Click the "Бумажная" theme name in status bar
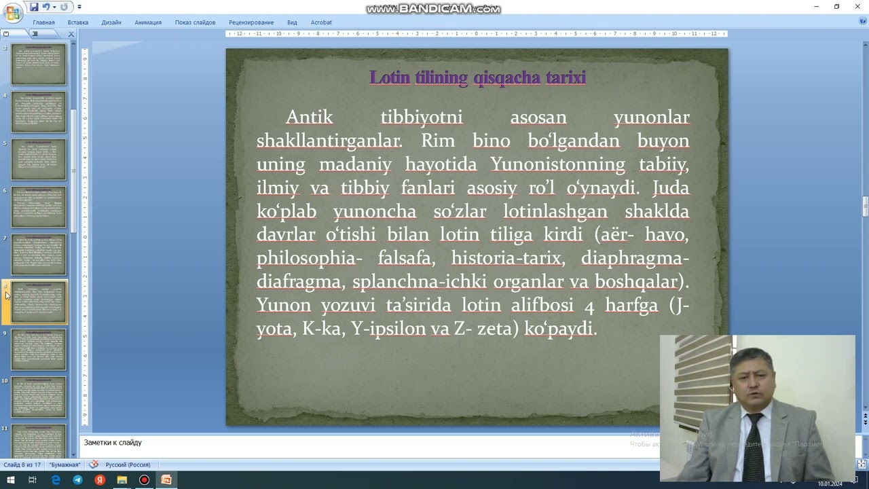Viewport: 869px width, 489px height. (64, 465)
